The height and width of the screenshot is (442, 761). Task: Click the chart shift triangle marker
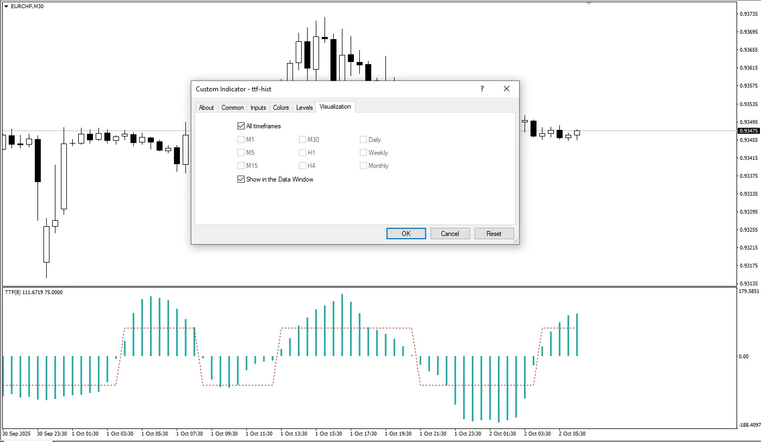589,3
